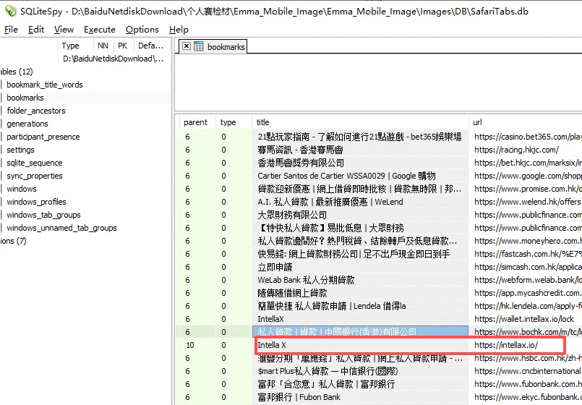Select the 'WeLab Bank 私人分期貸款' title cell

[x=361, y=280]
